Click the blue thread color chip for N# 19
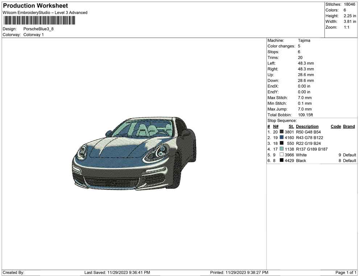Image resolution: width=359 pixels, height=276 pixels. point(281,138)
